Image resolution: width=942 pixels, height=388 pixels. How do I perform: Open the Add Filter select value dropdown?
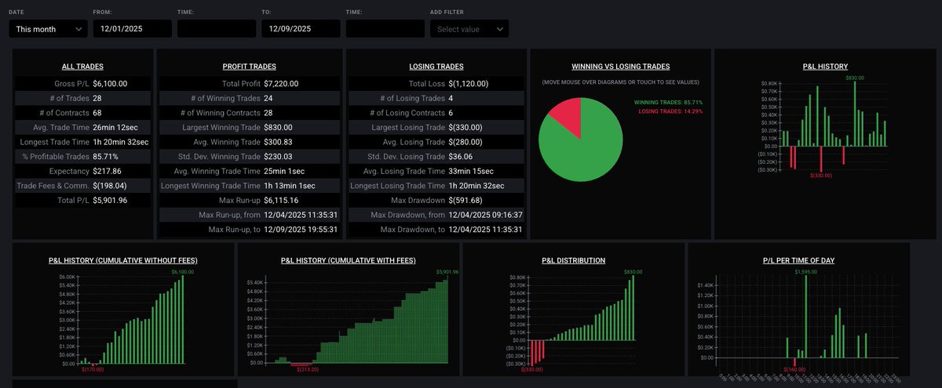click(x=469, y=29)
